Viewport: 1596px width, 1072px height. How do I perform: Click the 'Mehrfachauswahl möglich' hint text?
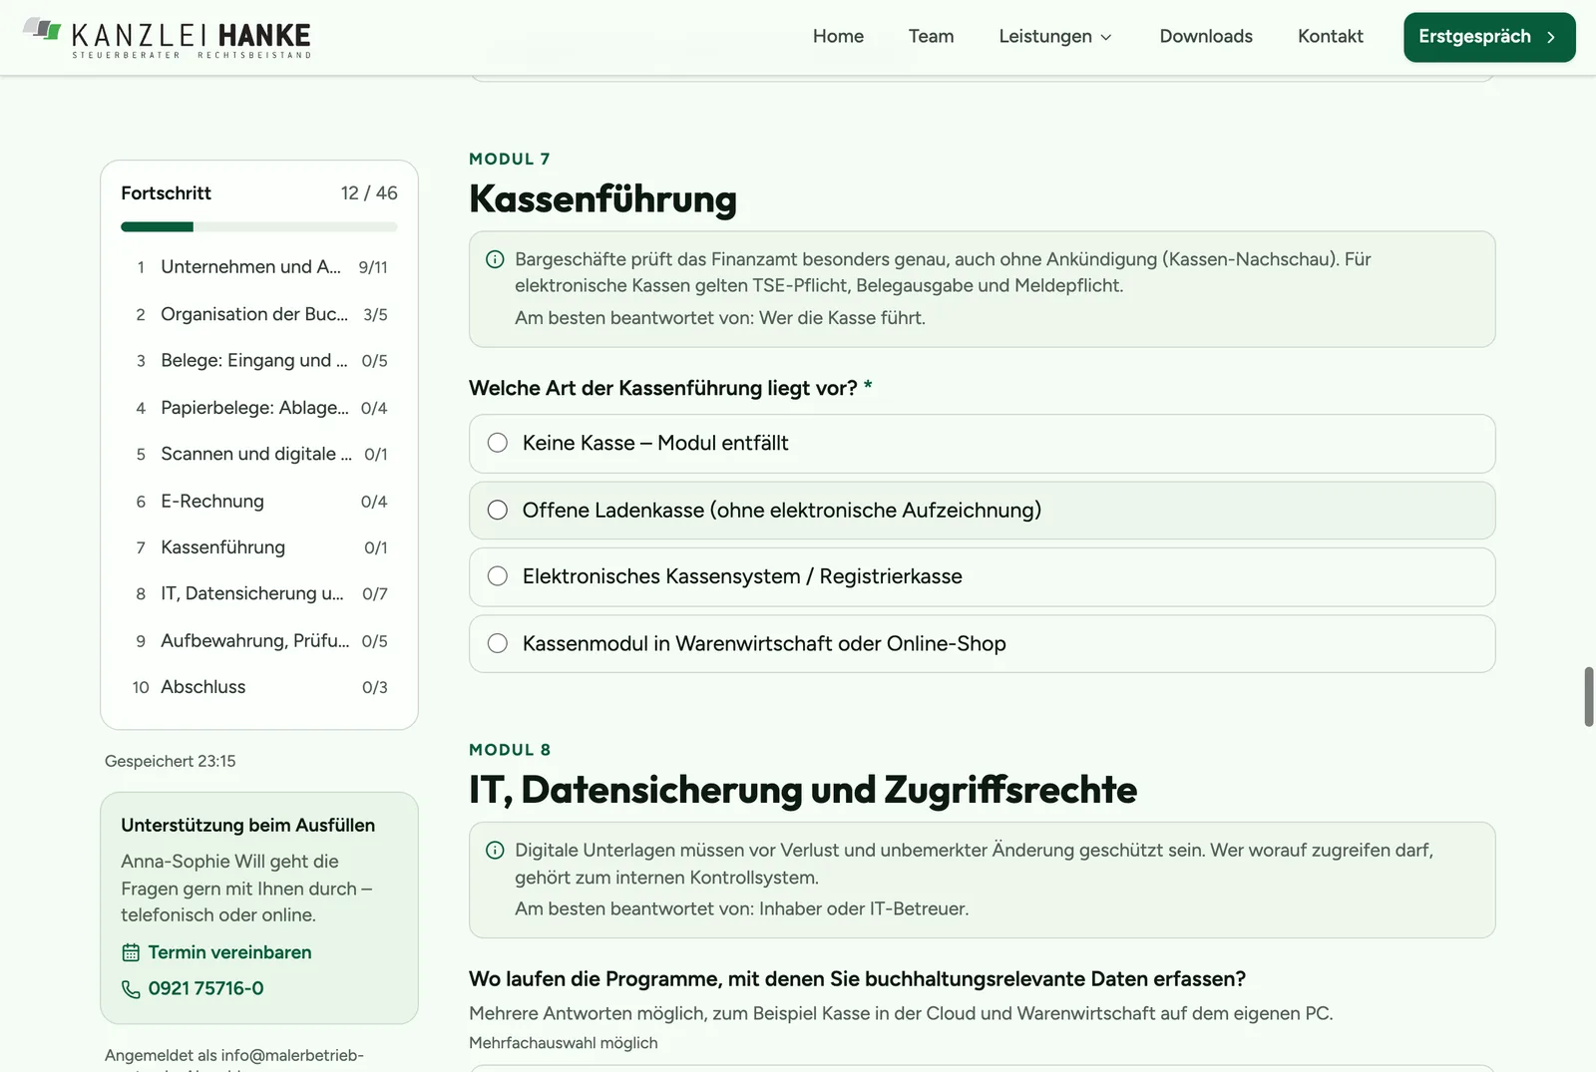point(564,1043)
